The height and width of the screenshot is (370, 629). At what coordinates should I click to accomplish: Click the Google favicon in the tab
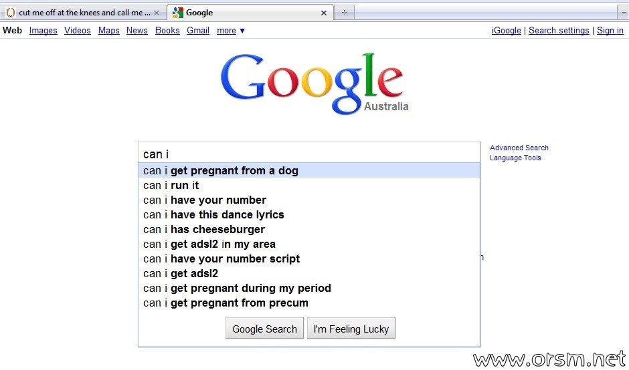178,13
